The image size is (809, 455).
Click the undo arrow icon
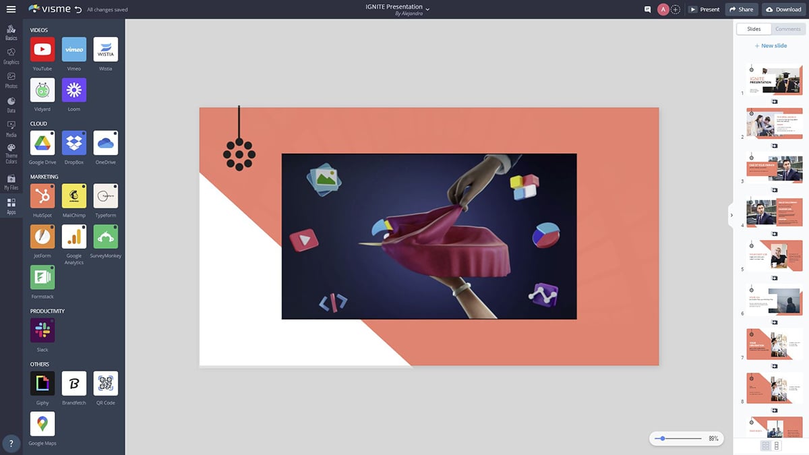(78, 9)
